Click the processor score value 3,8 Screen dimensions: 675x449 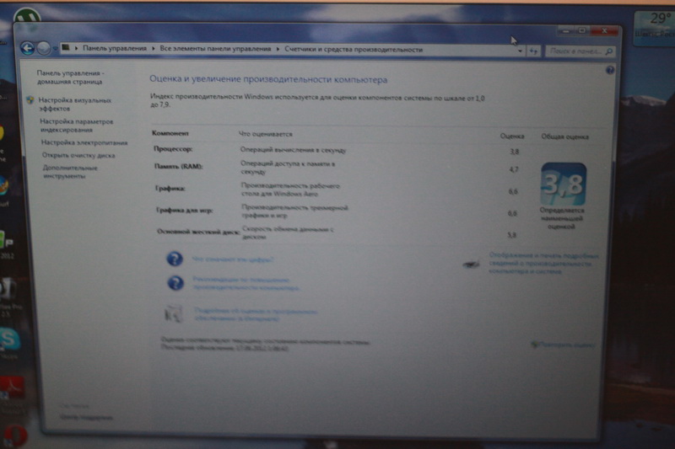(515, 152)
